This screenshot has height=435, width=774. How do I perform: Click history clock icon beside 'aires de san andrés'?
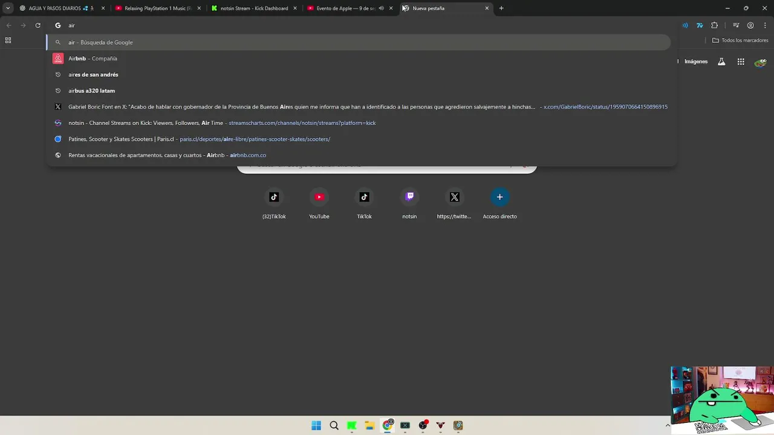58,74
